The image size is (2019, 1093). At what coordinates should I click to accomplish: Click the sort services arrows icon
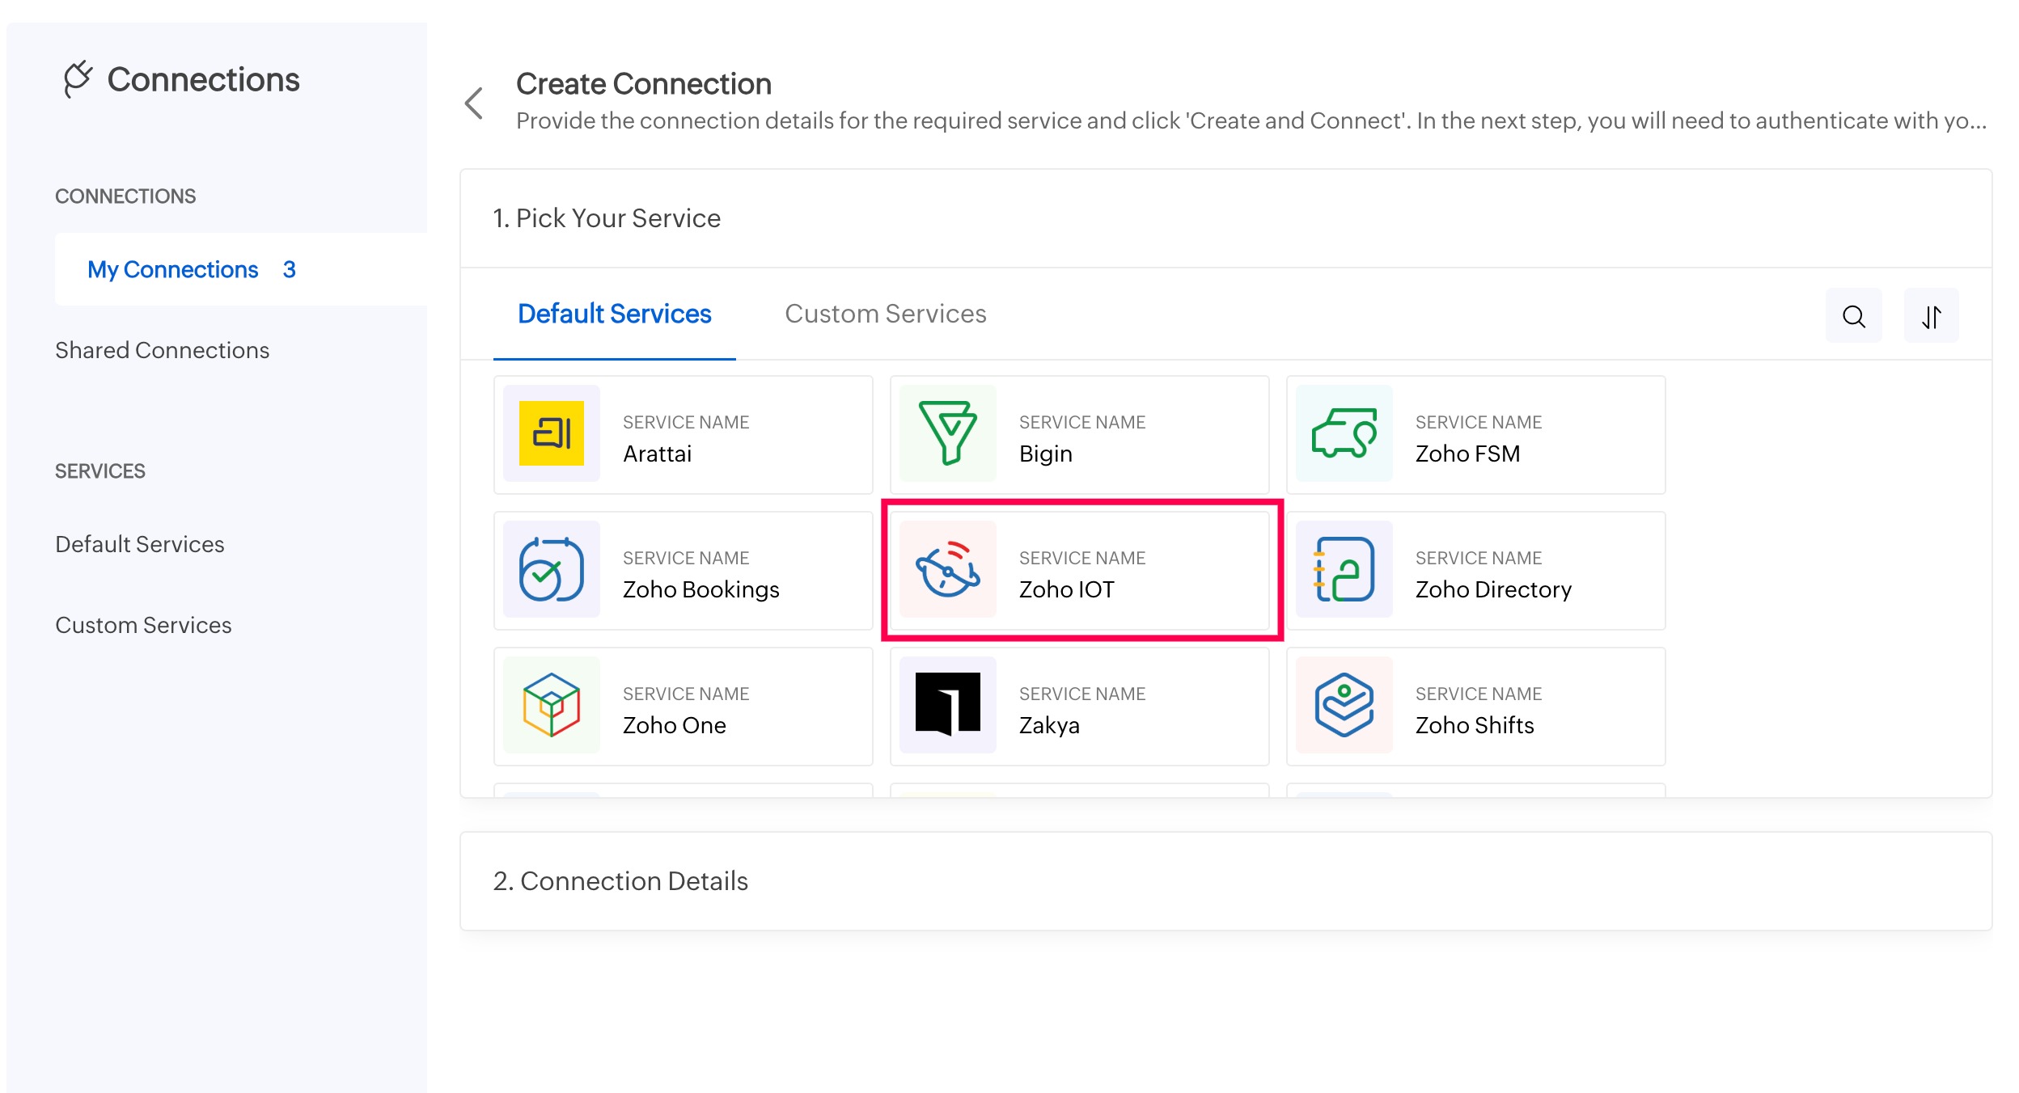point(1931,316)
